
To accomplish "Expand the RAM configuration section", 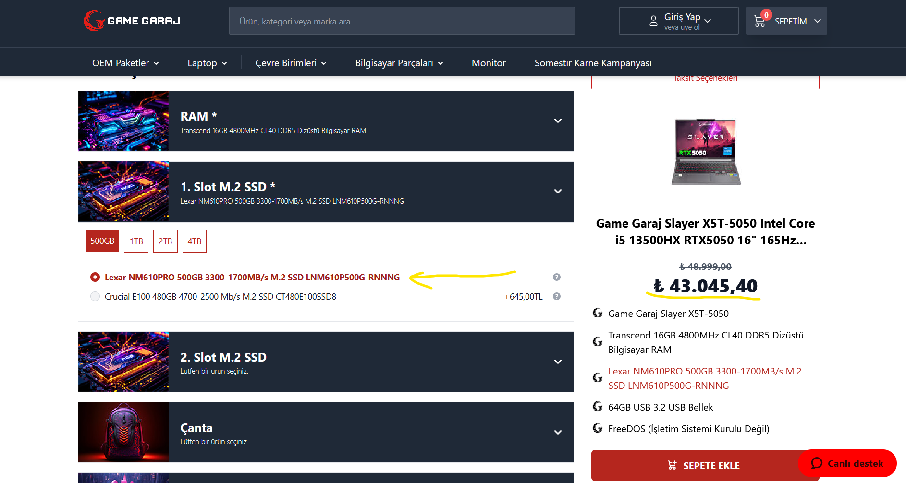I will pos(558,121).
